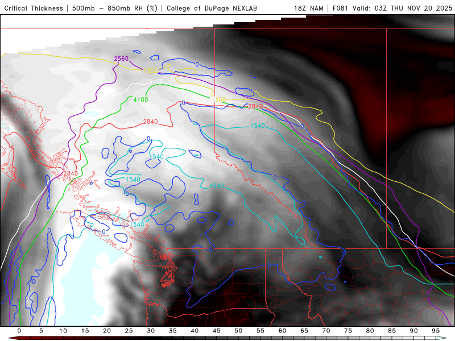The height and width of the screenshot is (341, 455).
Task: Click the "95" color bar tick label
Action: click(436, 331)
